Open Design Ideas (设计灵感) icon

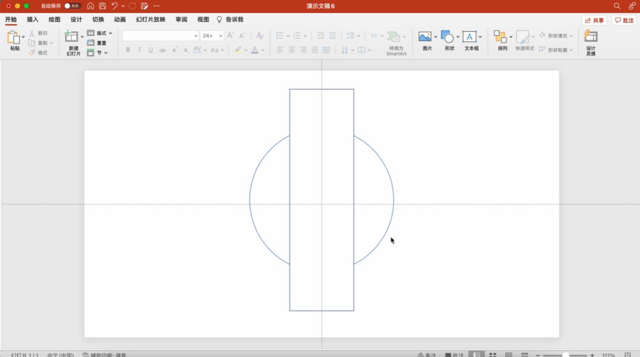point(591,36)
